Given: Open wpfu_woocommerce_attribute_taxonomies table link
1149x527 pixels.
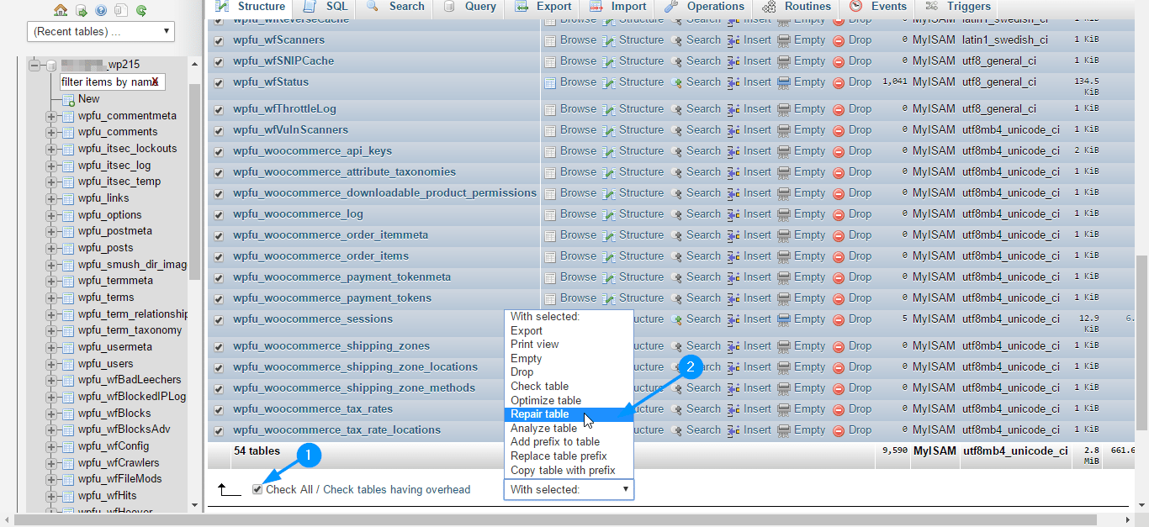Looking at the screenshot, I should click(345, 172).
